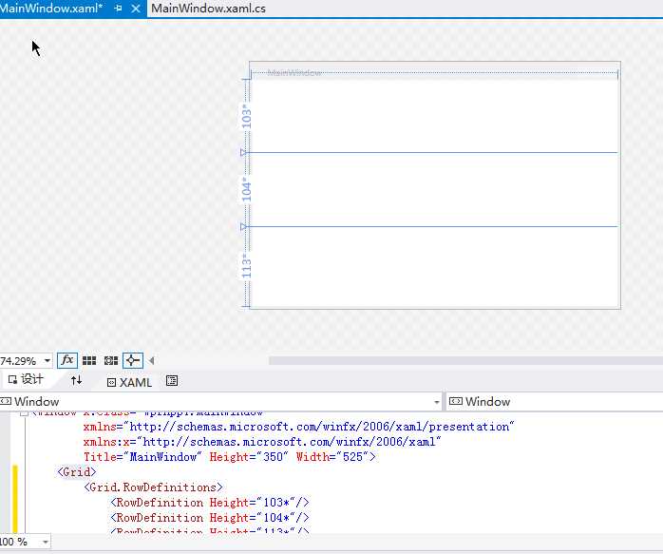The image size is (663, 554).
Task: Open the right Window member dropdown
Action: pos(555,401)
